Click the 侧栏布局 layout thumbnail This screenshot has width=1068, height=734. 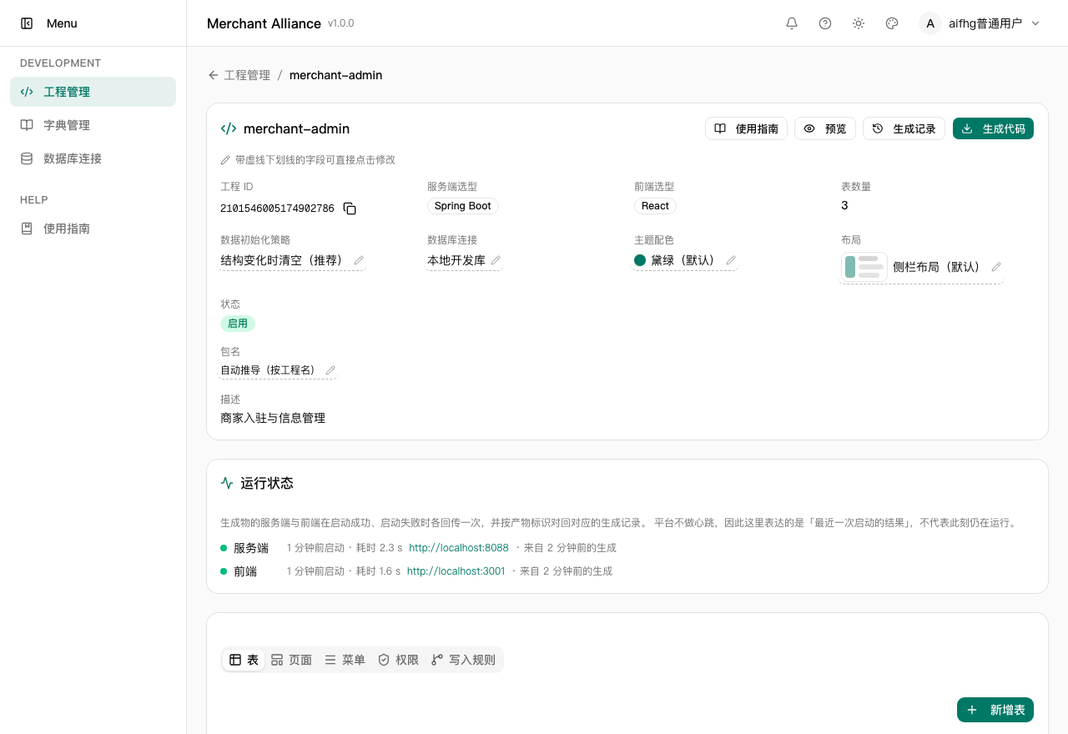pyautogui.click(x=864, y=267)
